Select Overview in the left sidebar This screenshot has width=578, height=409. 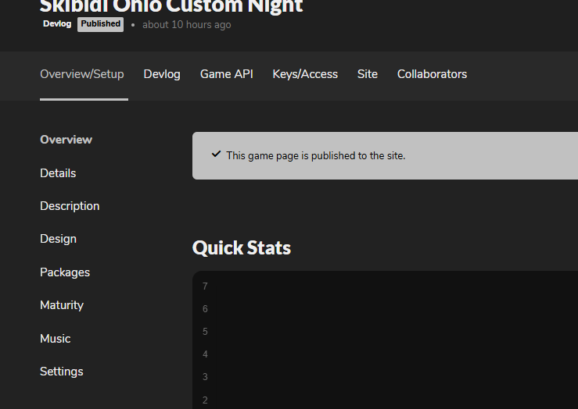tap(66, 140)
